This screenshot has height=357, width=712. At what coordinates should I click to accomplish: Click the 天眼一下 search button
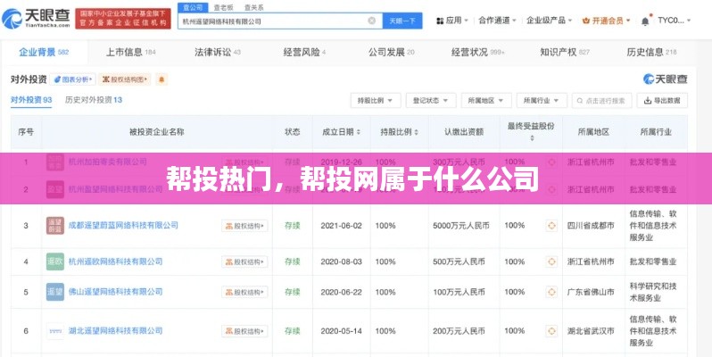pos(402,20)
